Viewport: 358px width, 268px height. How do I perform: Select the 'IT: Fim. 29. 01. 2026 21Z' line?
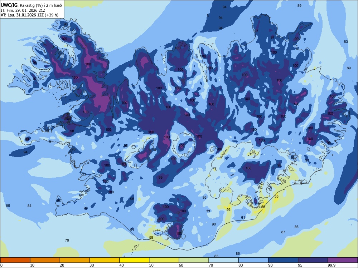(23, 10)
